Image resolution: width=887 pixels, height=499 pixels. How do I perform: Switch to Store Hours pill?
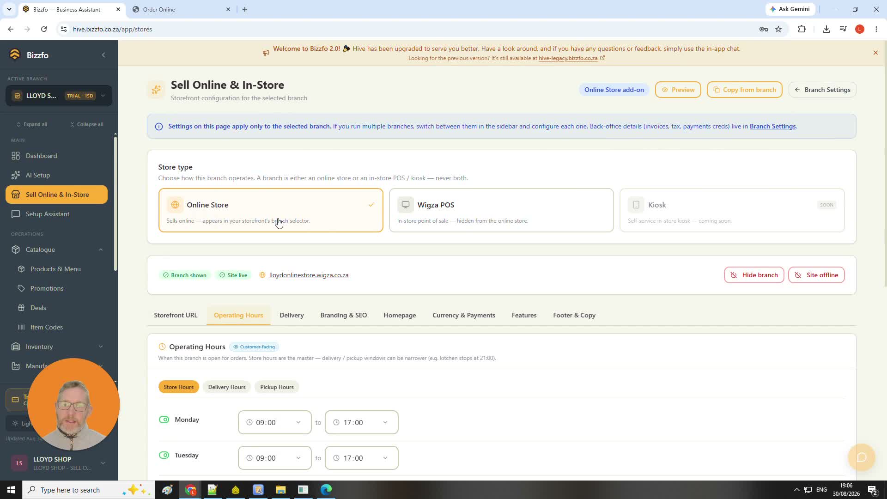click(x=178, y=387)
